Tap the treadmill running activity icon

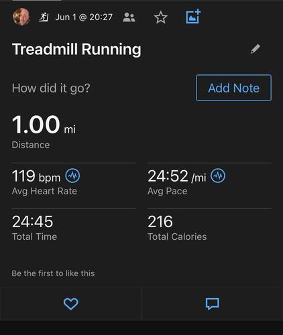[44, 17]
